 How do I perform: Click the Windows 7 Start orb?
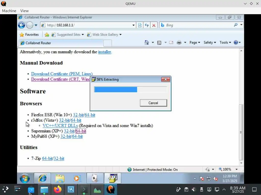click(x=25, y=178)
